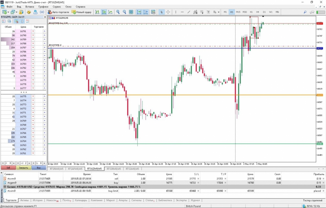The width and height of the screenshot is (326, 208).
Task: Toggle chart auto-scroll icon
Action: 139,12
